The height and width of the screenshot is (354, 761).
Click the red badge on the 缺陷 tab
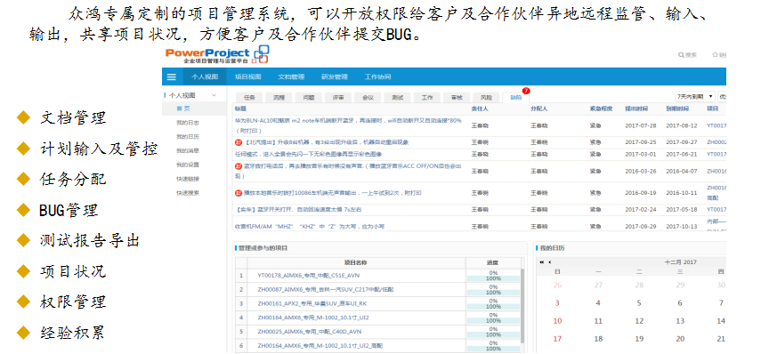pyautogui.click(x=526, y=91)
